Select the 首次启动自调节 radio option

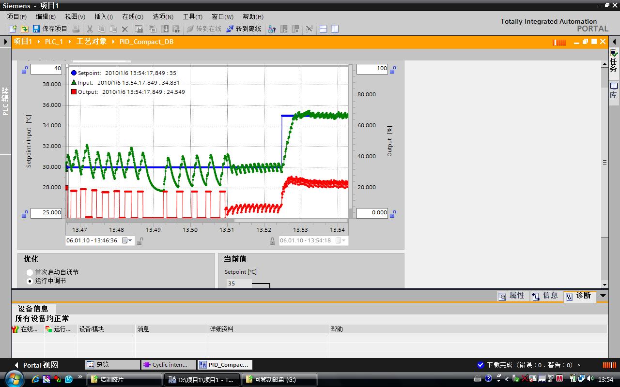pyautogui.click(x=30, y=272)
